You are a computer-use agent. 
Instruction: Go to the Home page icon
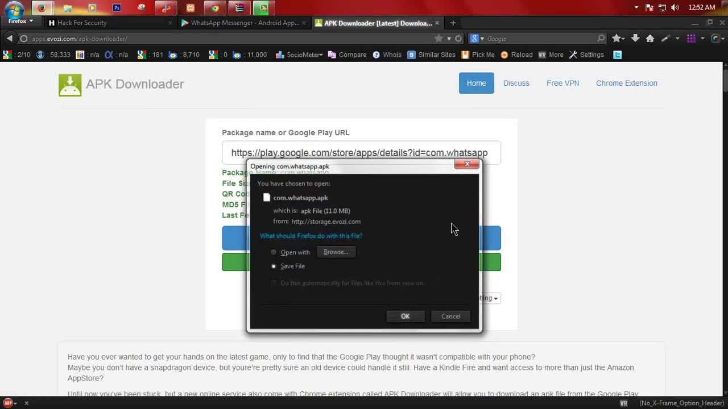(x=650, y=39)
